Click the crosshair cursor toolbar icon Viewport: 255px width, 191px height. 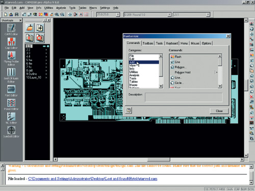(x=70, y=14)
